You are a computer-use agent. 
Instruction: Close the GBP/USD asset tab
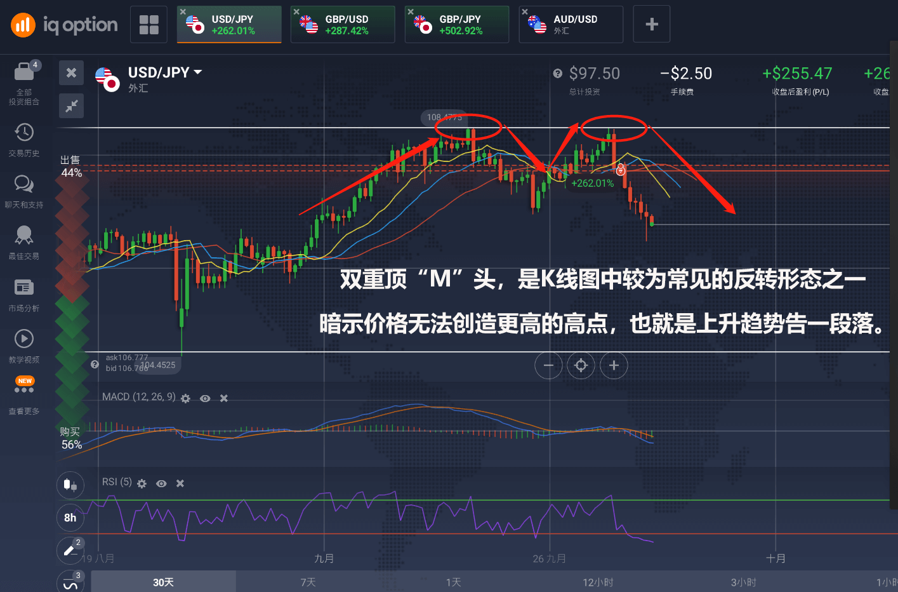pos(296,11)
